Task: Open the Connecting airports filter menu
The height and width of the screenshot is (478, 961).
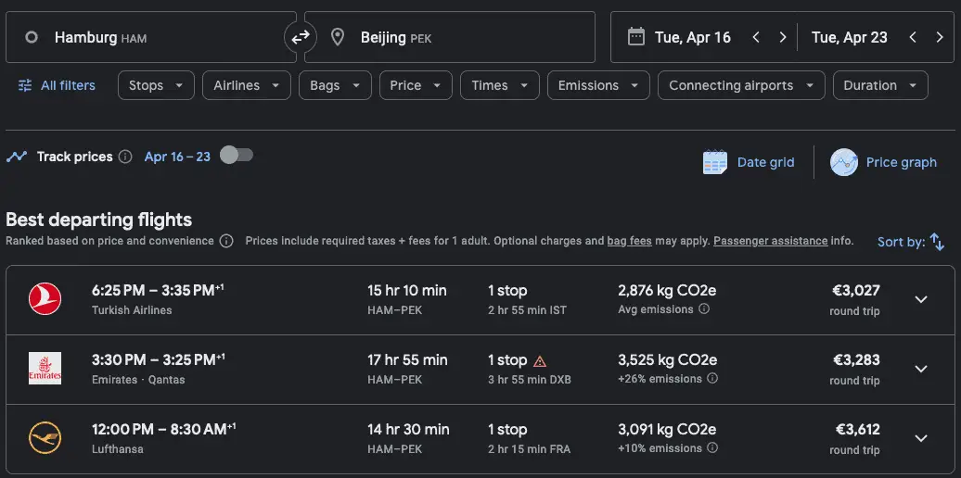Action: tap(741, 85)
